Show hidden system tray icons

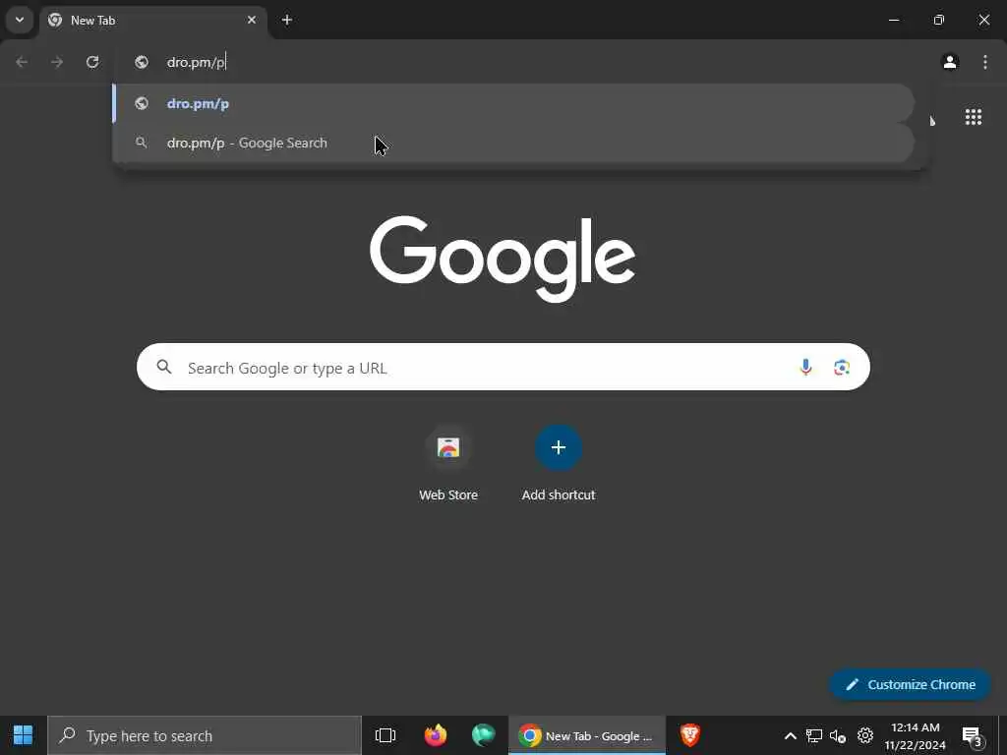(x=791, y=735)
